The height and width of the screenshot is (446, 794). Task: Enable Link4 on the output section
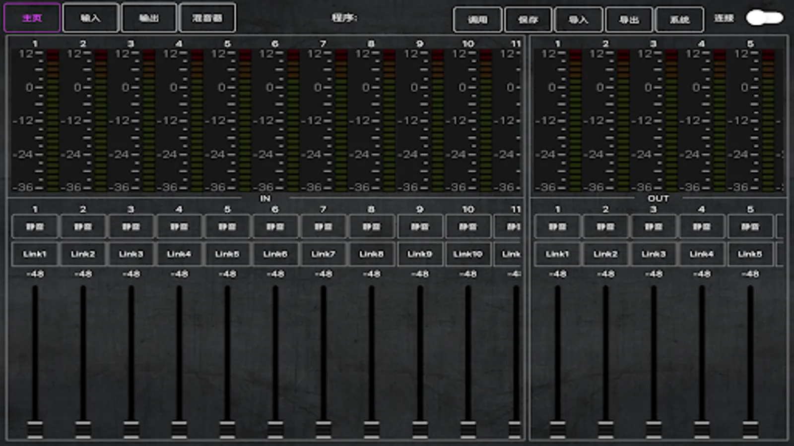click(702, 254)
